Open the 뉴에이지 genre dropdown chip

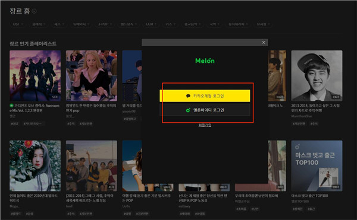[81, 24]
